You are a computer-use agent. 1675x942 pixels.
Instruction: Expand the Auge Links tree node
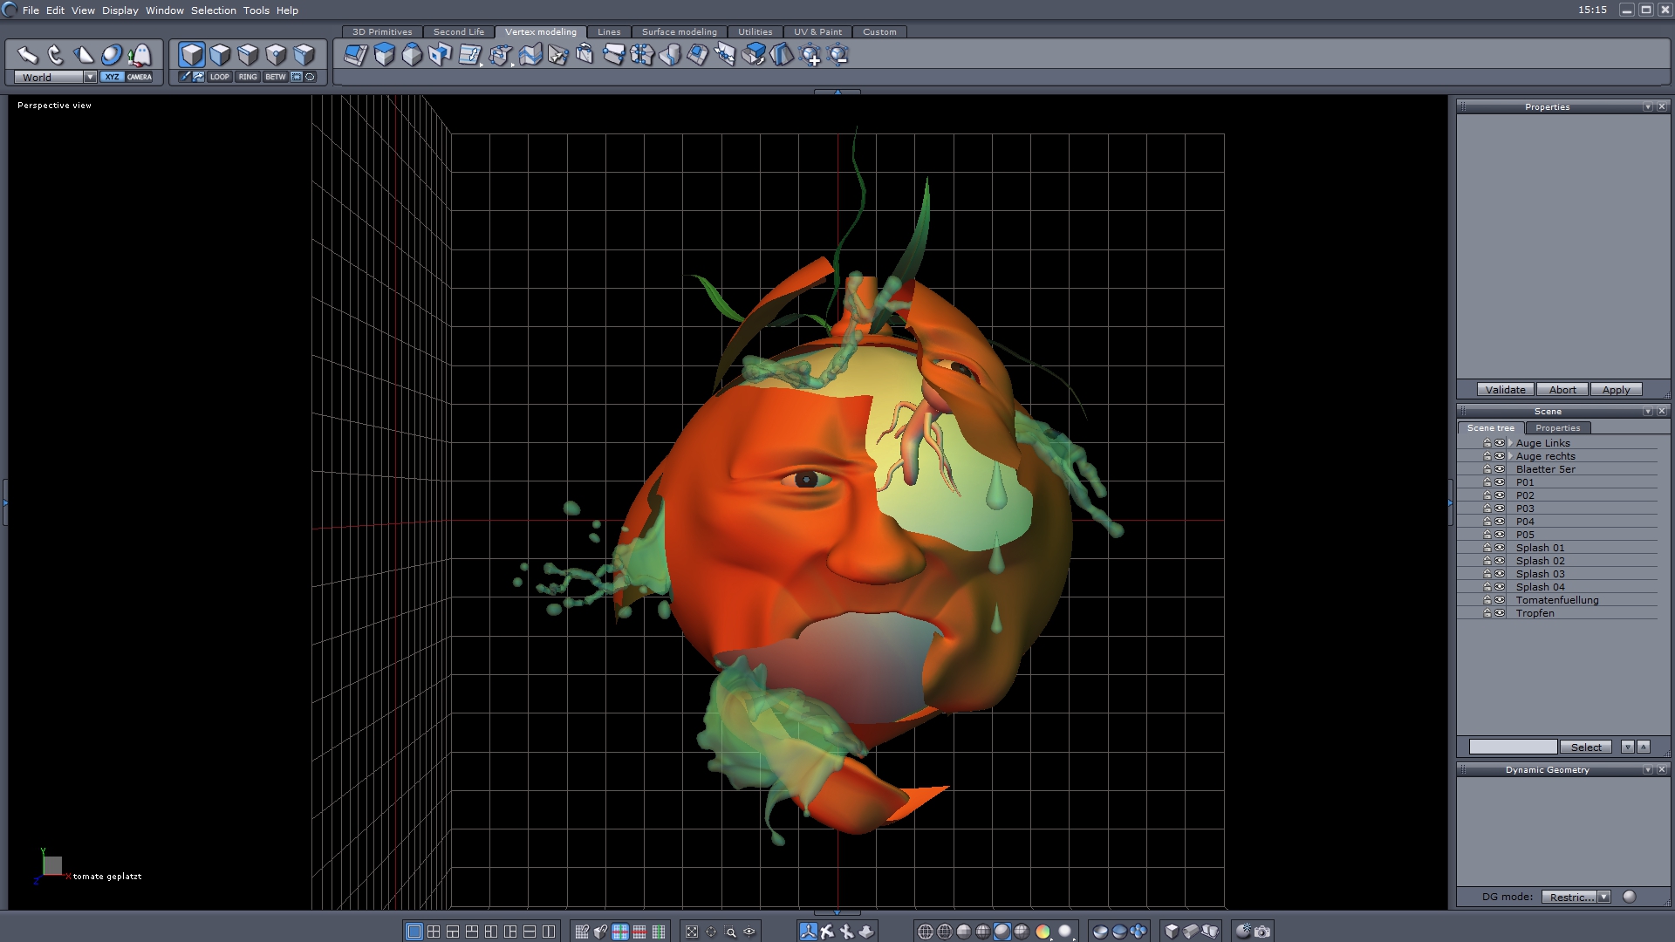(x=1510, y=443)
